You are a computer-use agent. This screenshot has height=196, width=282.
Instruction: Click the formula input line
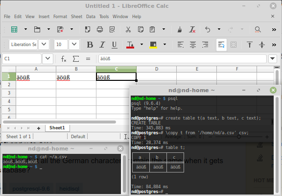point(182,59)
